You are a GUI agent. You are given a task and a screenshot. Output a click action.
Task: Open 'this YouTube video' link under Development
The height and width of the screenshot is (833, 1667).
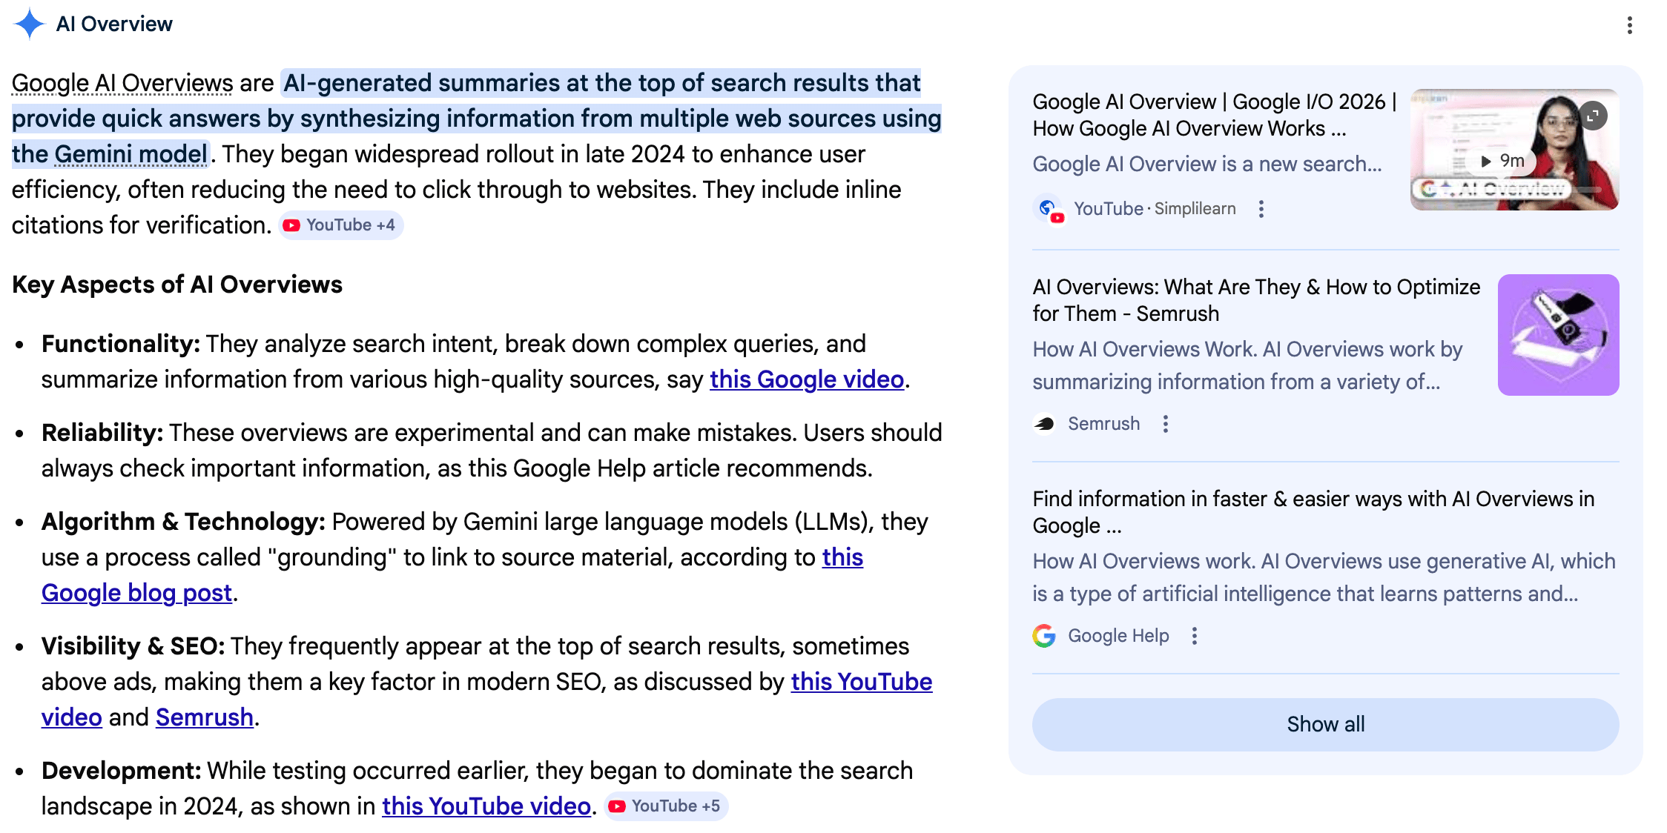tap(486, 806)
